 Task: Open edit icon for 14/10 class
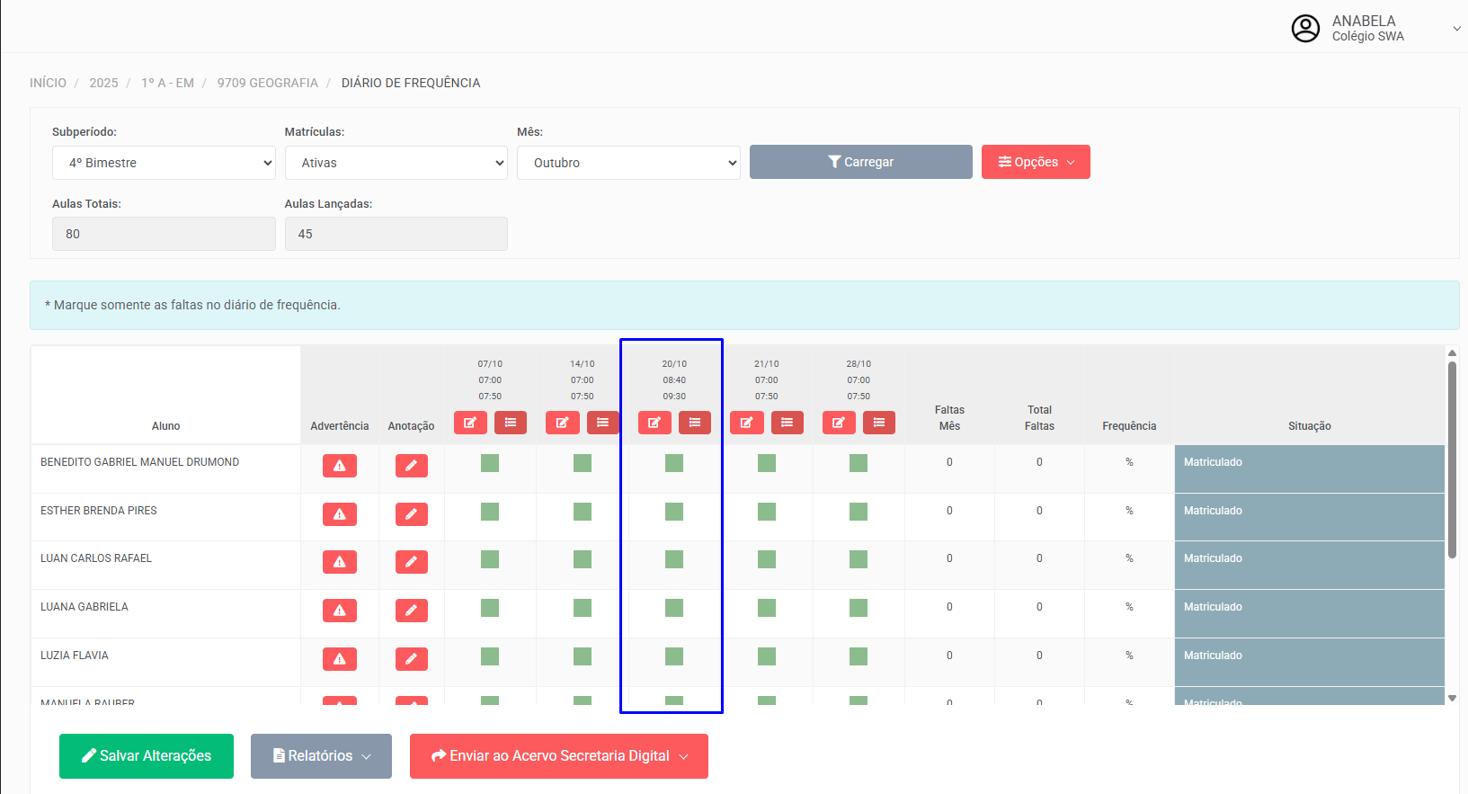pos(563,423)
